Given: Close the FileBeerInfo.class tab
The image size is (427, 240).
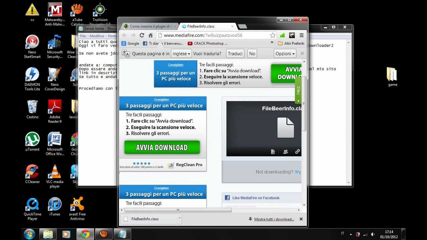Looking at the screenshot, I should [x=233, y=26].
